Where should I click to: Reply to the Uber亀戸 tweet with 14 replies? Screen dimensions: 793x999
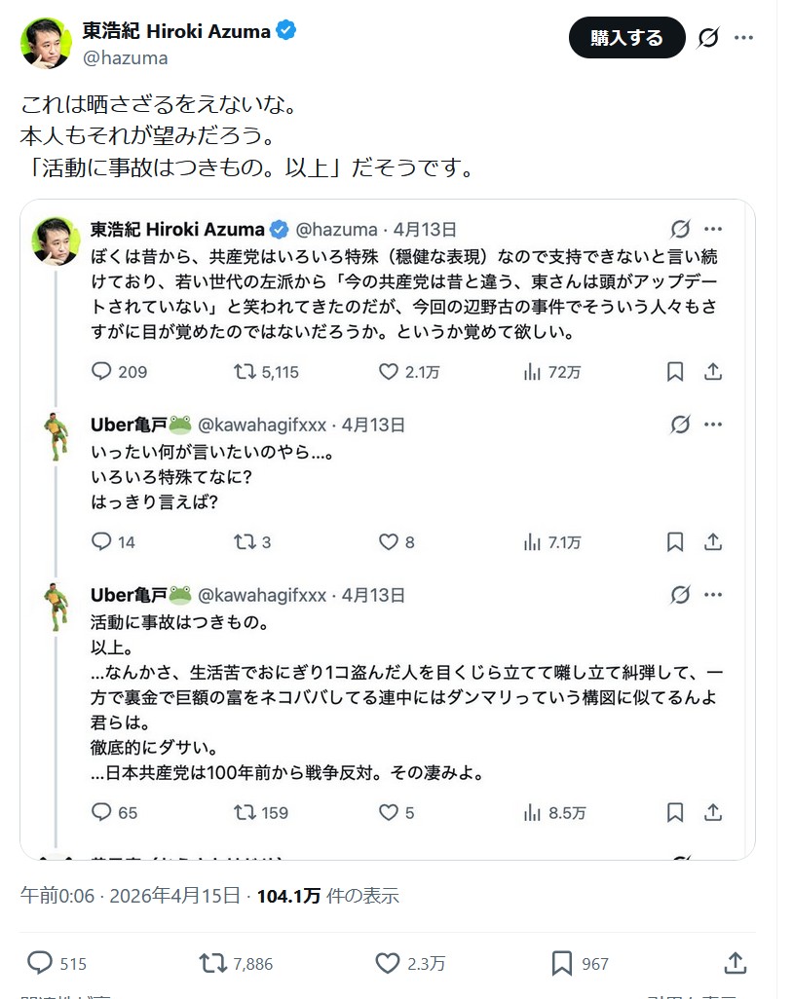102,541
